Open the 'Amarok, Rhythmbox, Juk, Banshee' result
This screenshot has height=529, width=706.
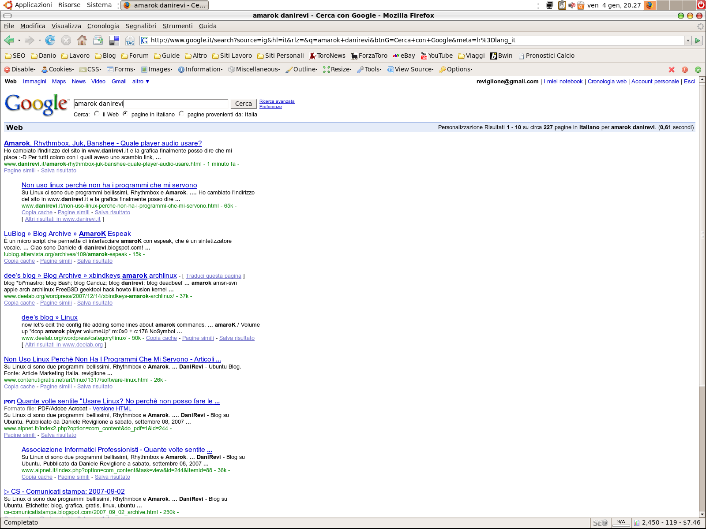[x=103, y=143]
